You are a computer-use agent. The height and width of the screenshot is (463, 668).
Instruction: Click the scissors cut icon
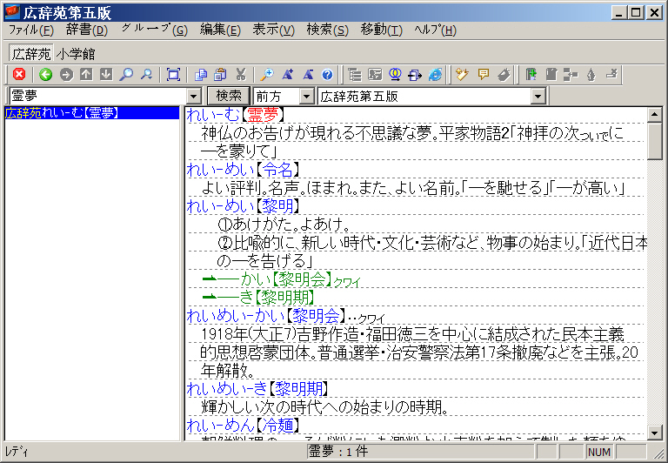tap(241, 75)
